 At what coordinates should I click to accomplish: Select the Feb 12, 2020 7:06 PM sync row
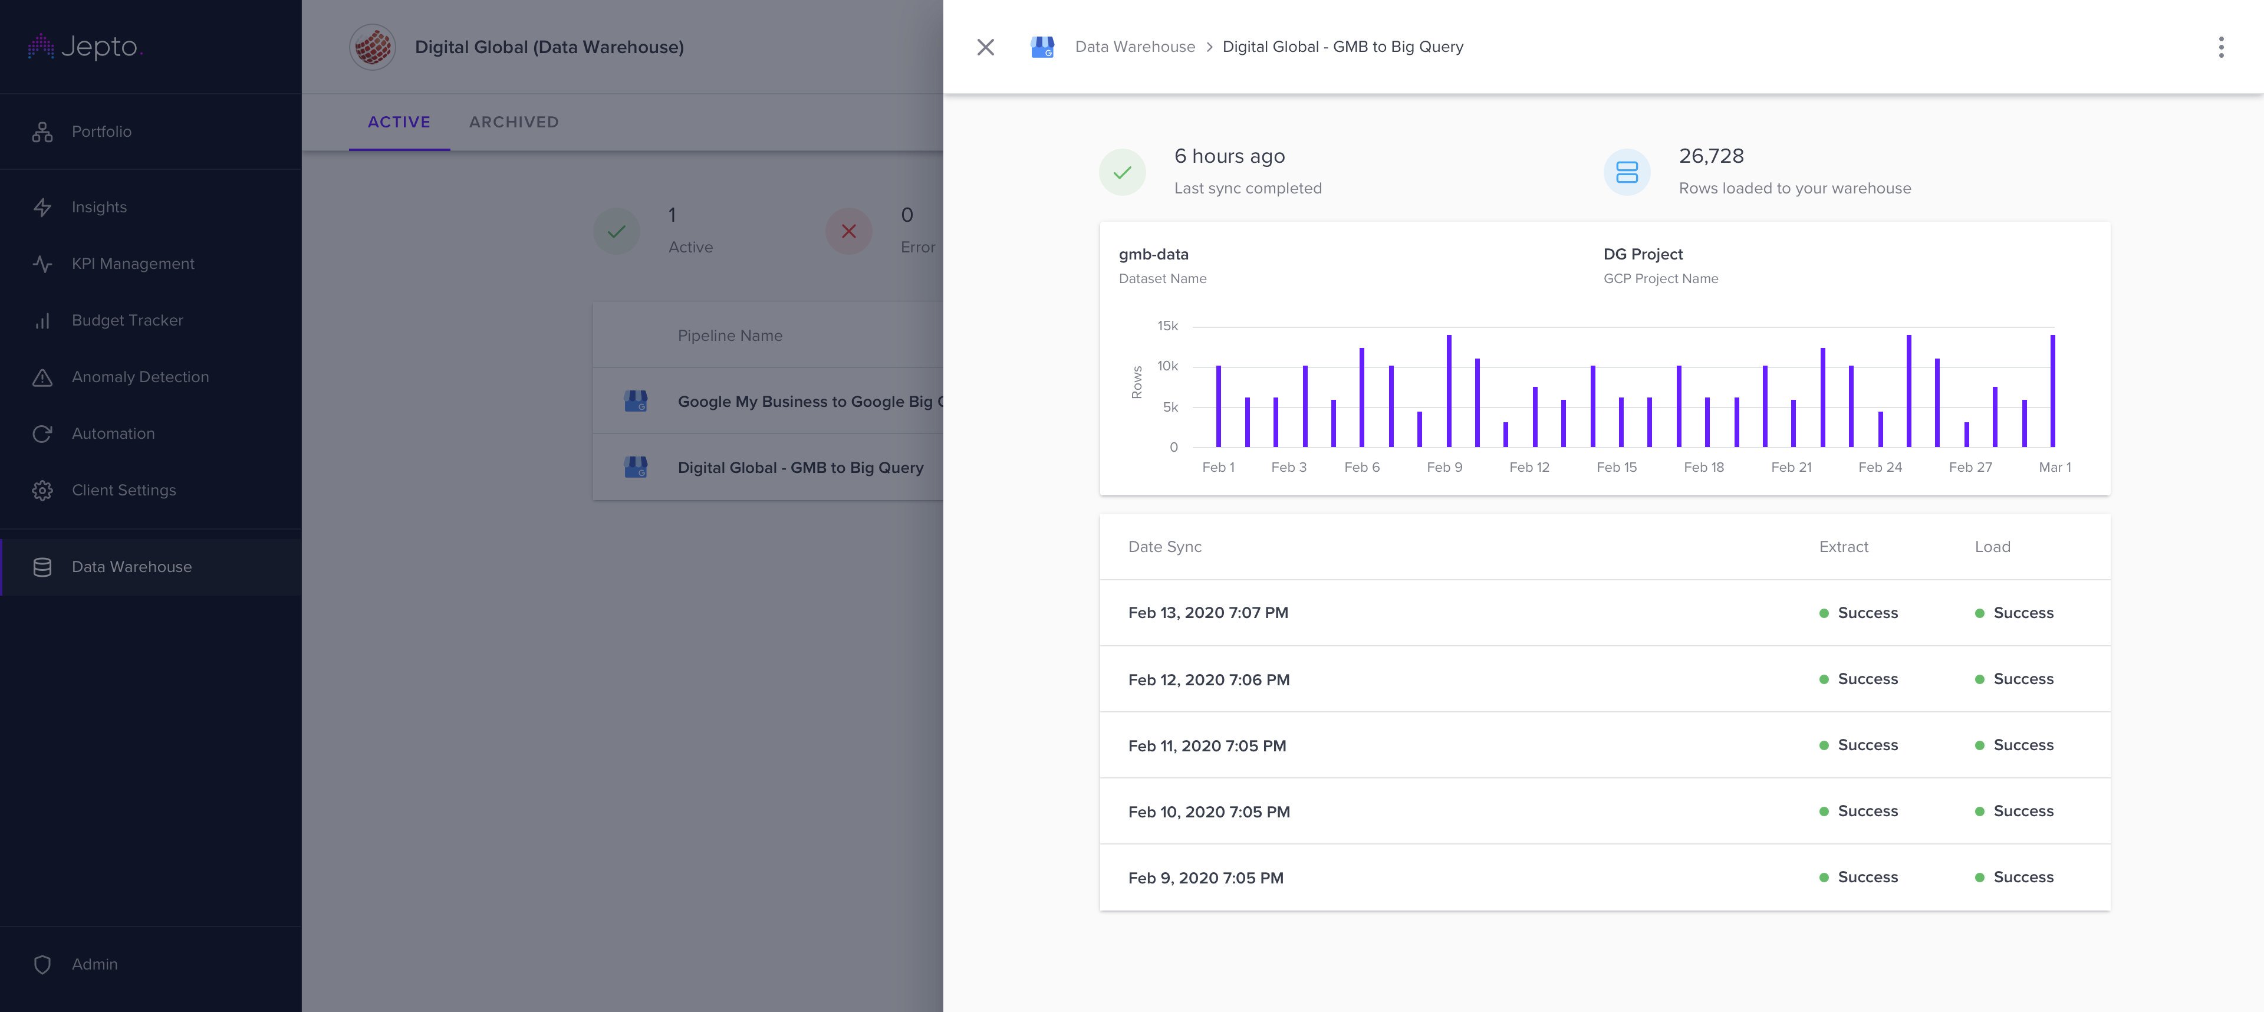point(1604,679)
